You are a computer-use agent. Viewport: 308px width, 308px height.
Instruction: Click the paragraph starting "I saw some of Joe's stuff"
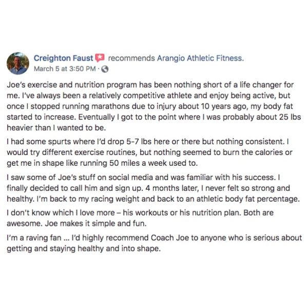coord(153,188)
